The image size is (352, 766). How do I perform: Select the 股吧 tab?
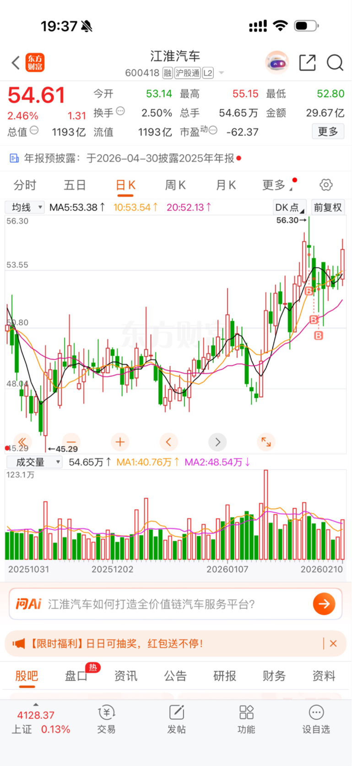(x=27, y=676)
